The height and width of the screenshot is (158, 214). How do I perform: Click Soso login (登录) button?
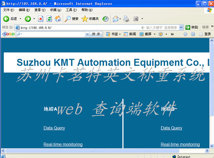pyautogui.click(x=205, y=34)
